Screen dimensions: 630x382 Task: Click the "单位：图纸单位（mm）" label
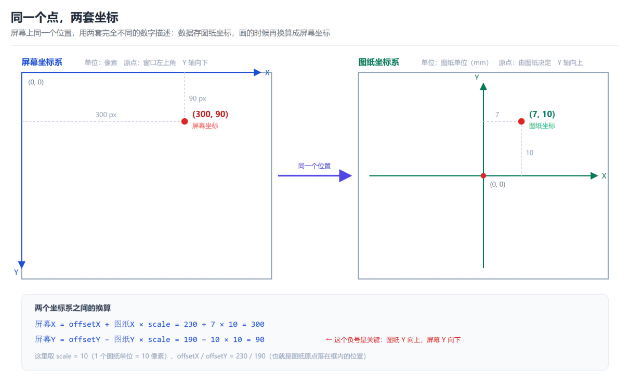click(455, 63)
